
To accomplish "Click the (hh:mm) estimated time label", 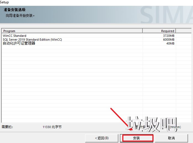I will (175, 127).
